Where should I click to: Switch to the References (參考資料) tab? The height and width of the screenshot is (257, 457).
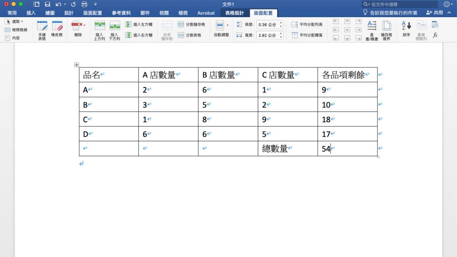click(x=121, y=13)
